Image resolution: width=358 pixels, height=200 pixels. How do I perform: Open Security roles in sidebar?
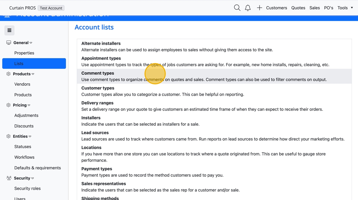tap(27, 188)
